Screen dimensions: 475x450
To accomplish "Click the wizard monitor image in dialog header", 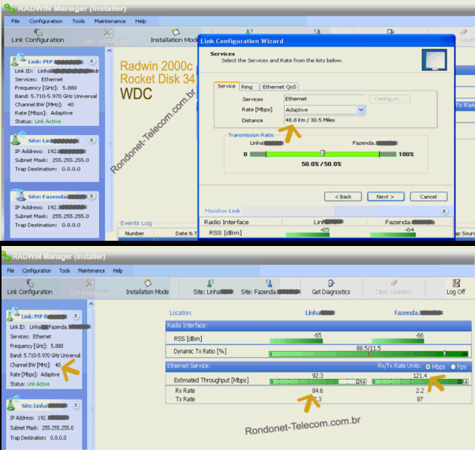I will pyautogui.click(x=434, y=60).
